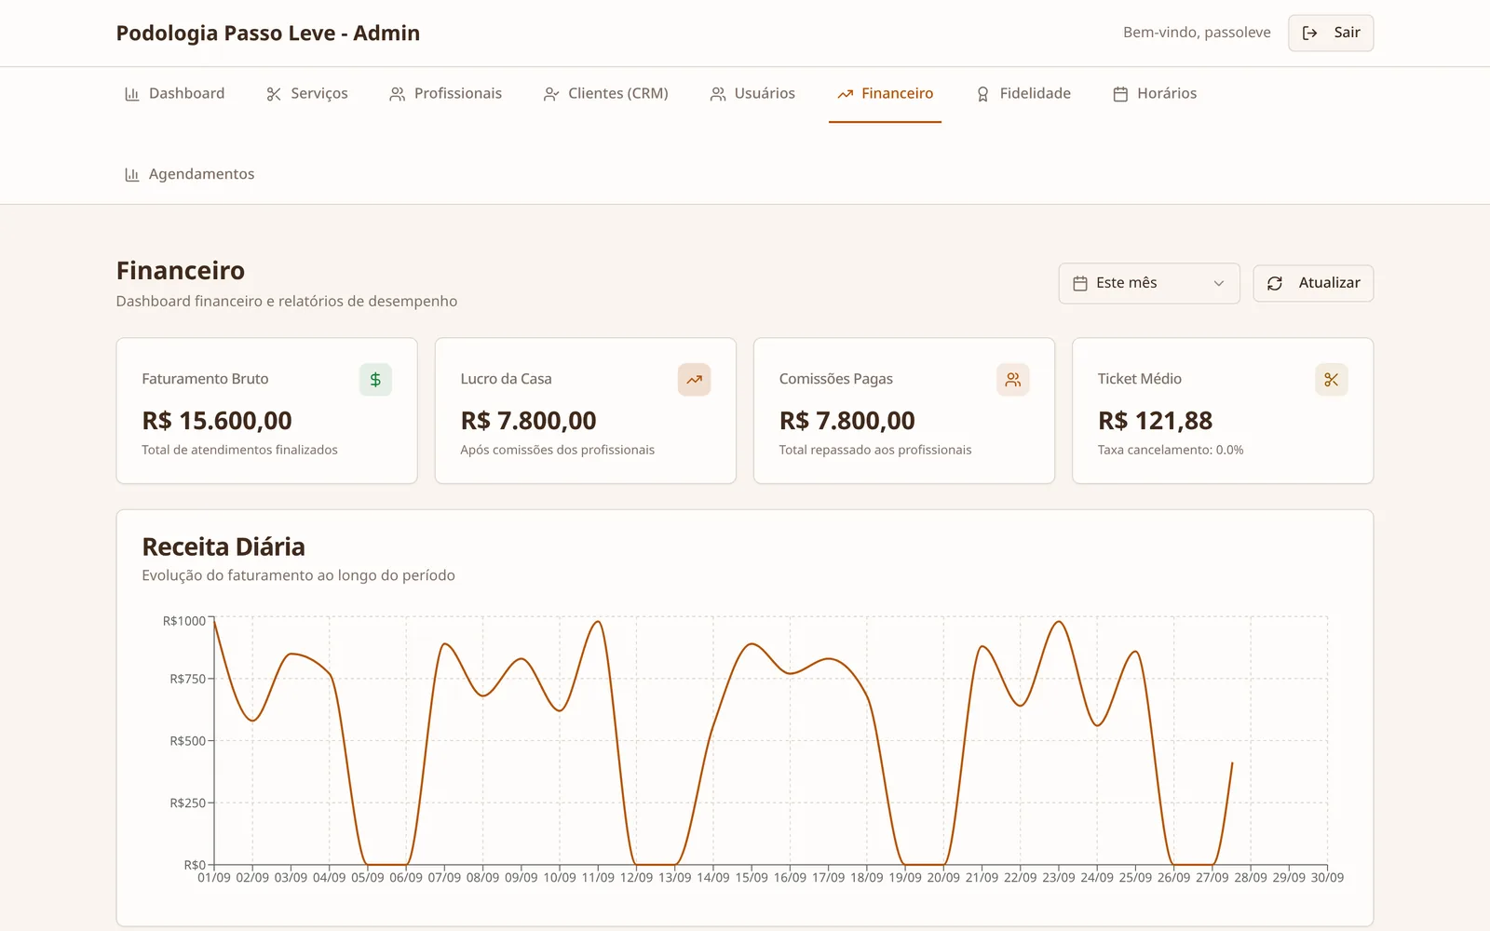Viewport: 1490px width, 931px height.
Task: Select the Financeiro tab label
Action: [x=897, y=93]
